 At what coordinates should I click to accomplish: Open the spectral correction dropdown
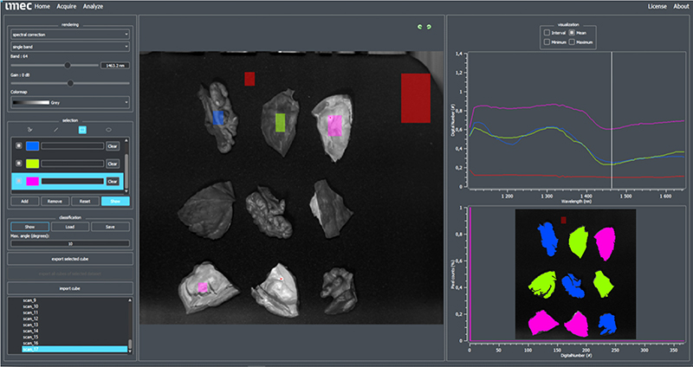[69, 35]
